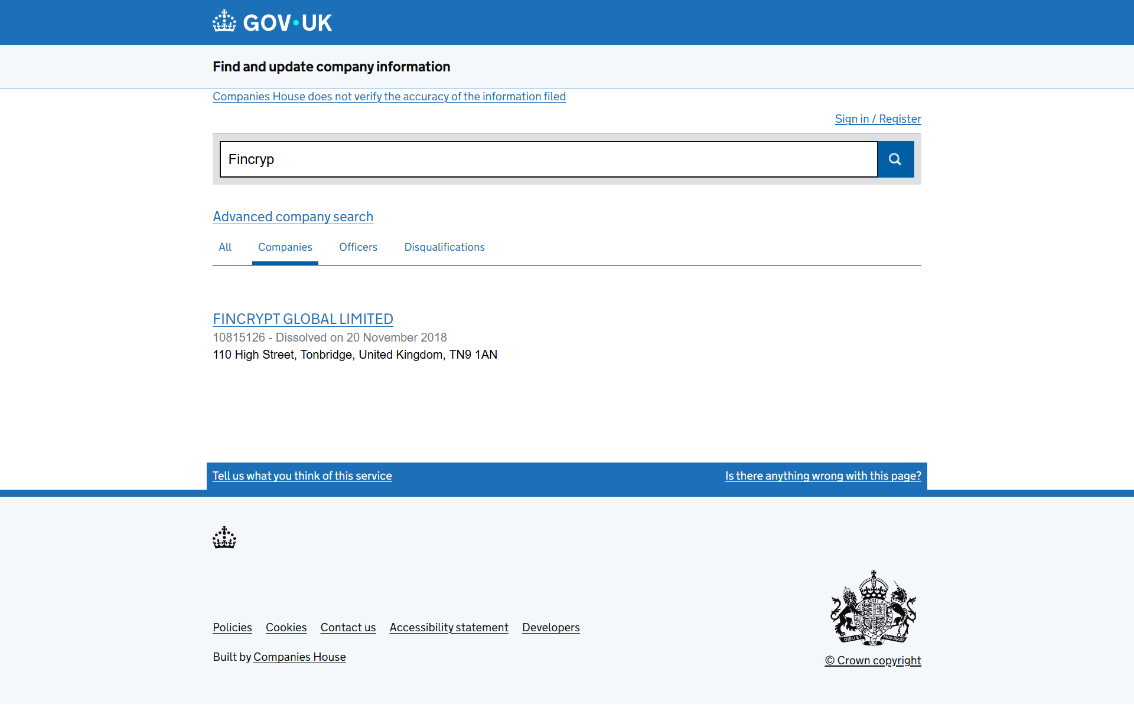The height and width of the screenshot is (705, 1134).
Task: Open the Developers footer link
Action: (551, 627)
